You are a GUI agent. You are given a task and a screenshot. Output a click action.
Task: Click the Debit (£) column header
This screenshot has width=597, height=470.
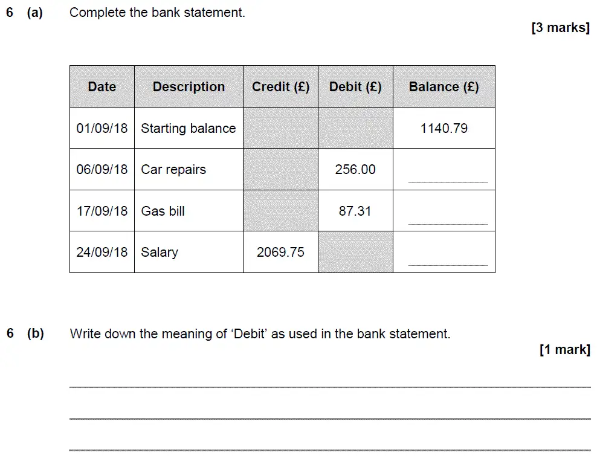coord(356,86)
